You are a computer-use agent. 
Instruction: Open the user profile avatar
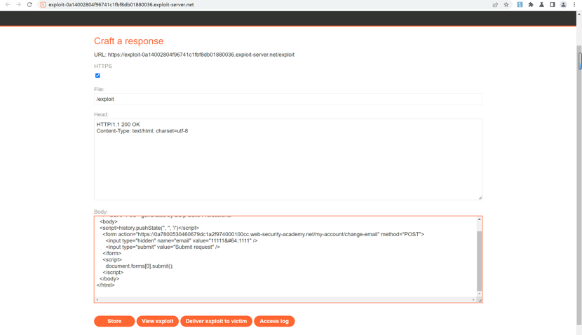(564, 5)
